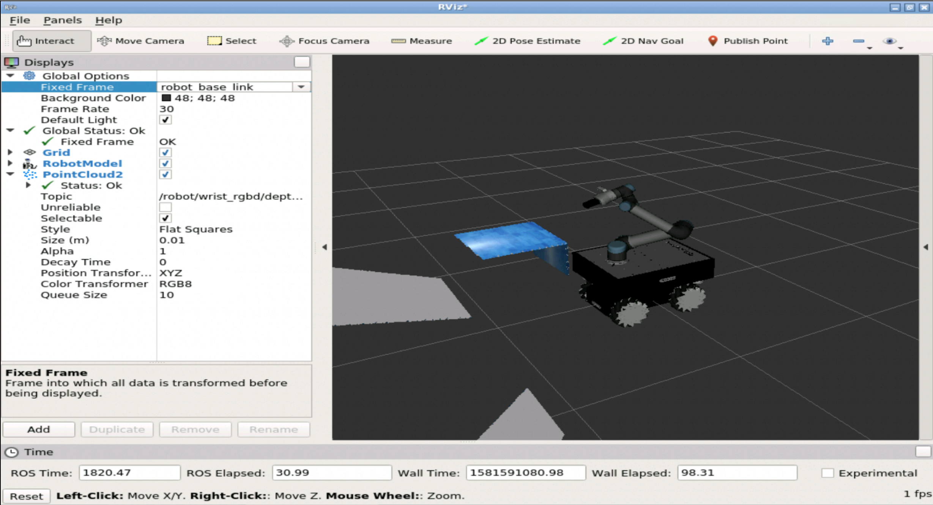Activate the 2D Nav Goal tool
The height and width of the screenshot is (505, 933).
643,41
